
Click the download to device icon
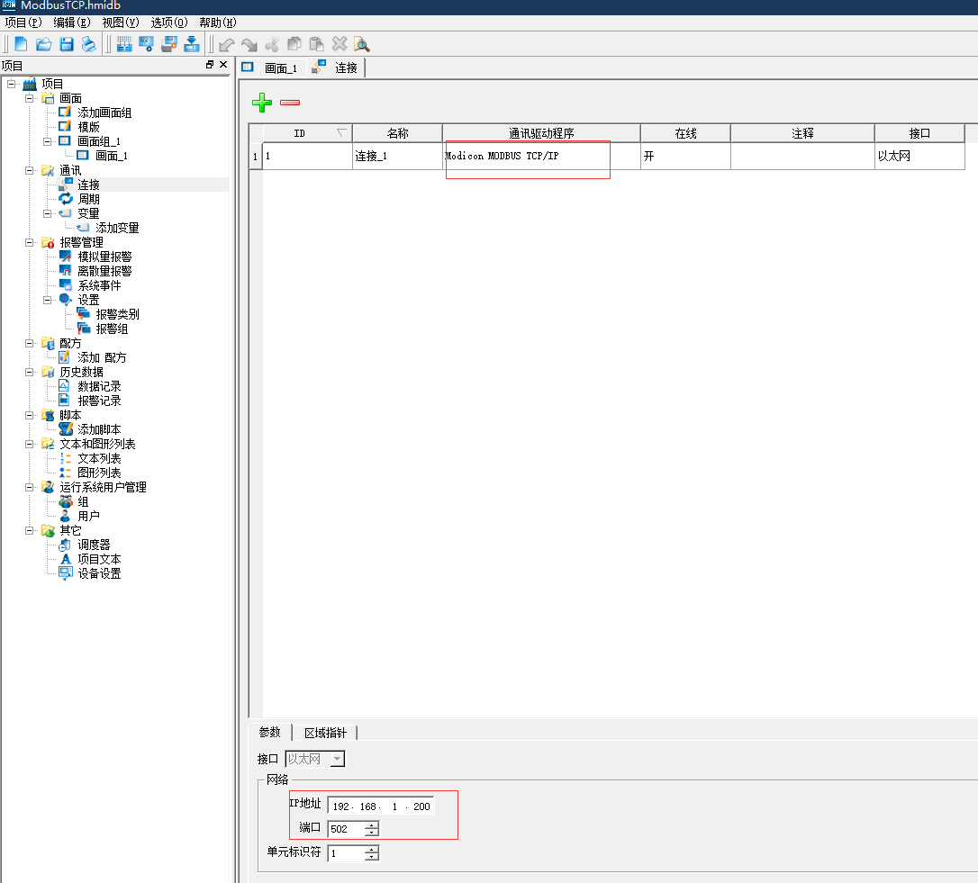(192, 44)
